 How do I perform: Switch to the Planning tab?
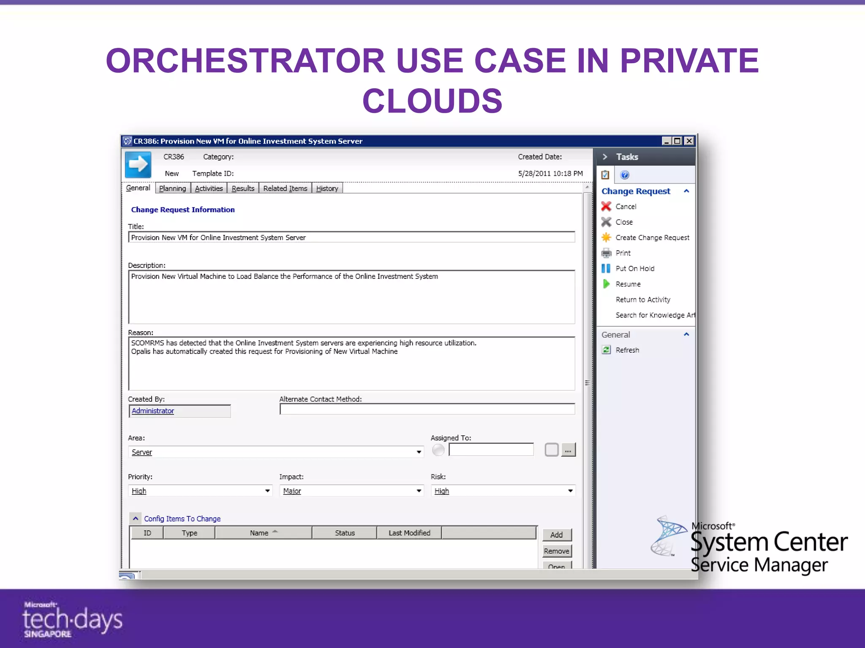click(x=172, y=188)
